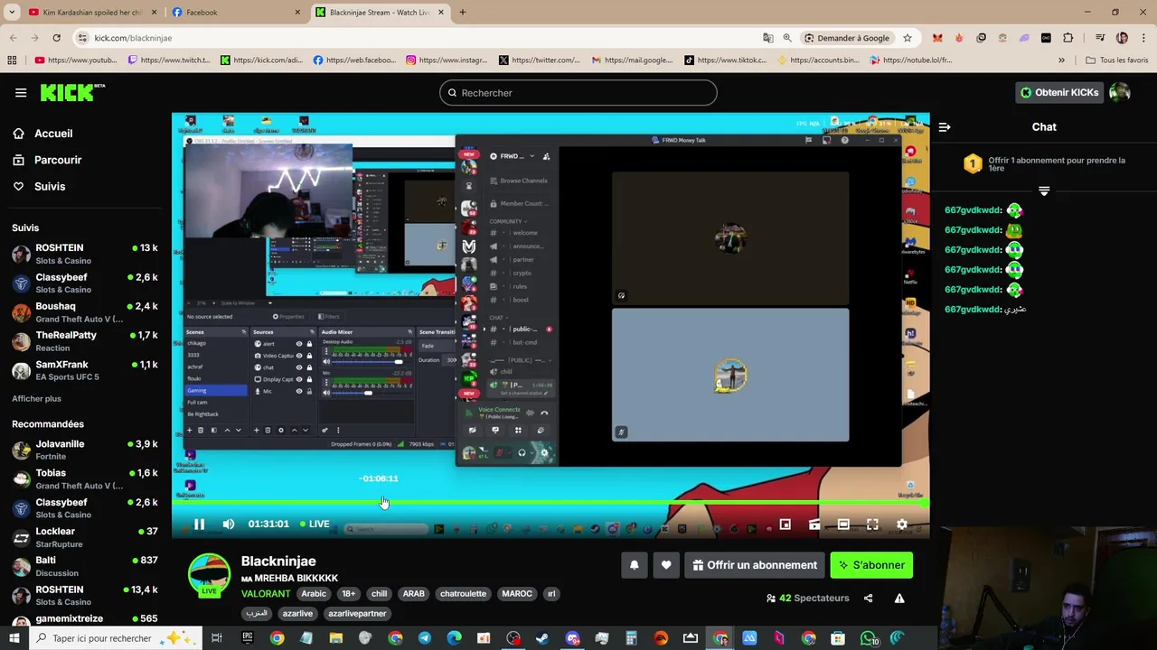1157x650 pixels.
Task: Open the MetaMask fox extension
Action: tap(937, 38)
